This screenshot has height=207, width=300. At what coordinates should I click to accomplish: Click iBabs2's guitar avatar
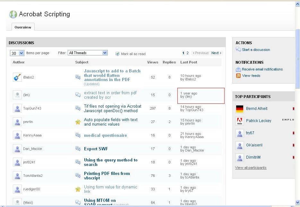click(17, 77)
